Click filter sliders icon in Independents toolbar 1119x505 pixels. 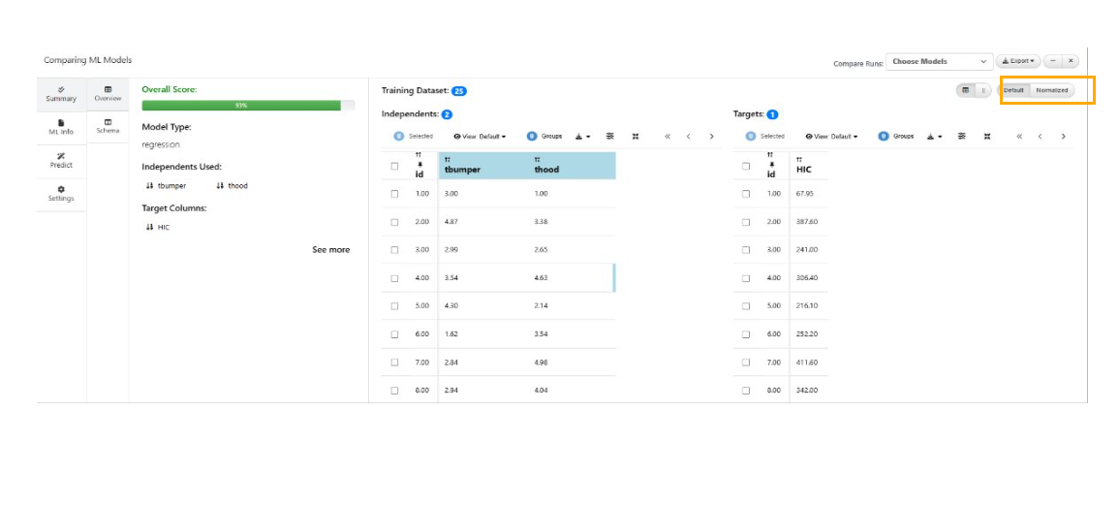coord(610,137)
